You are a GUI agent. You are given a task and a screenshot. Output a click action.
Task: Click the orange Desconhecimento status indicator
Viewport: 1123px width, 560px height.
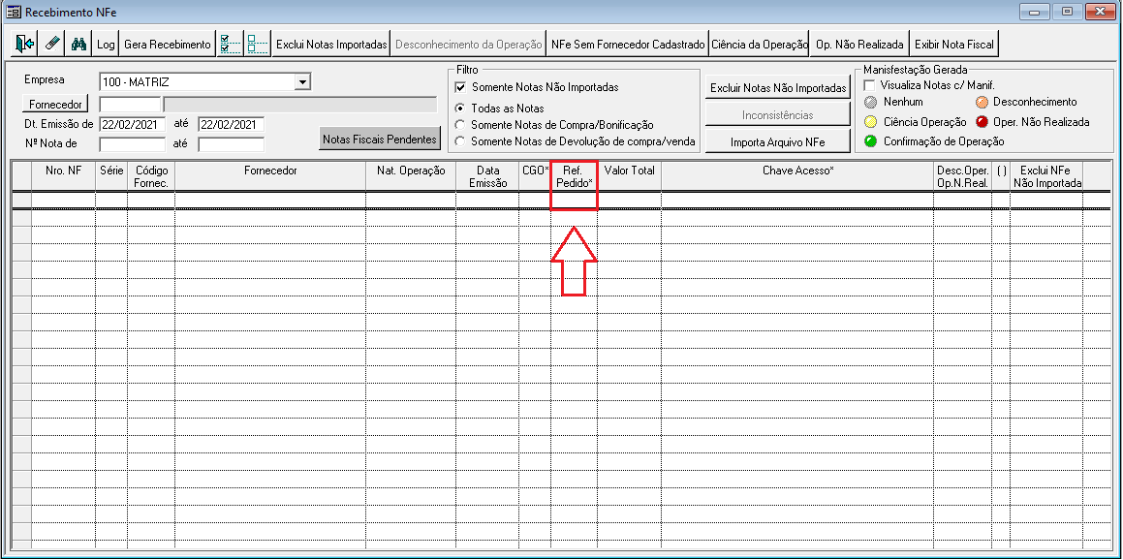(982, 103)
